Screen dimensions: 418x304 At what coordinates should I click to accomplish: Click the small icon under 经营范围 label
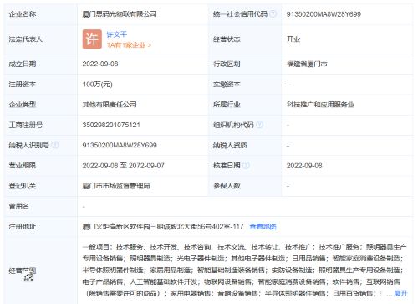click(x=28, y=277)
